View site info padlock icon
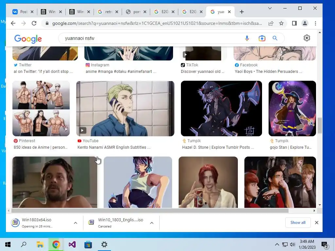Viewport: 335px width, 251px height. 47,23
